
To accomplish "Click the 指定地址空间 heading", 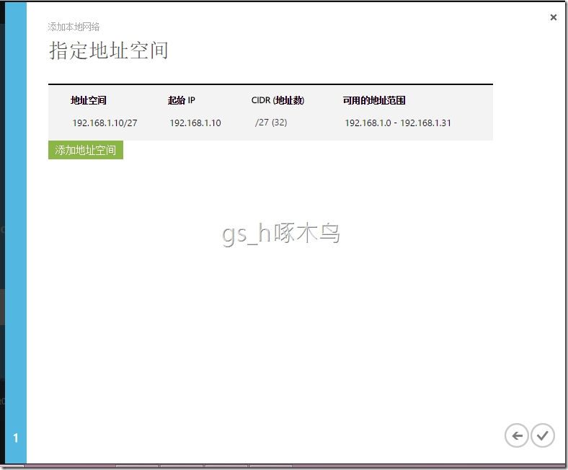I will [x=109, y=50].
